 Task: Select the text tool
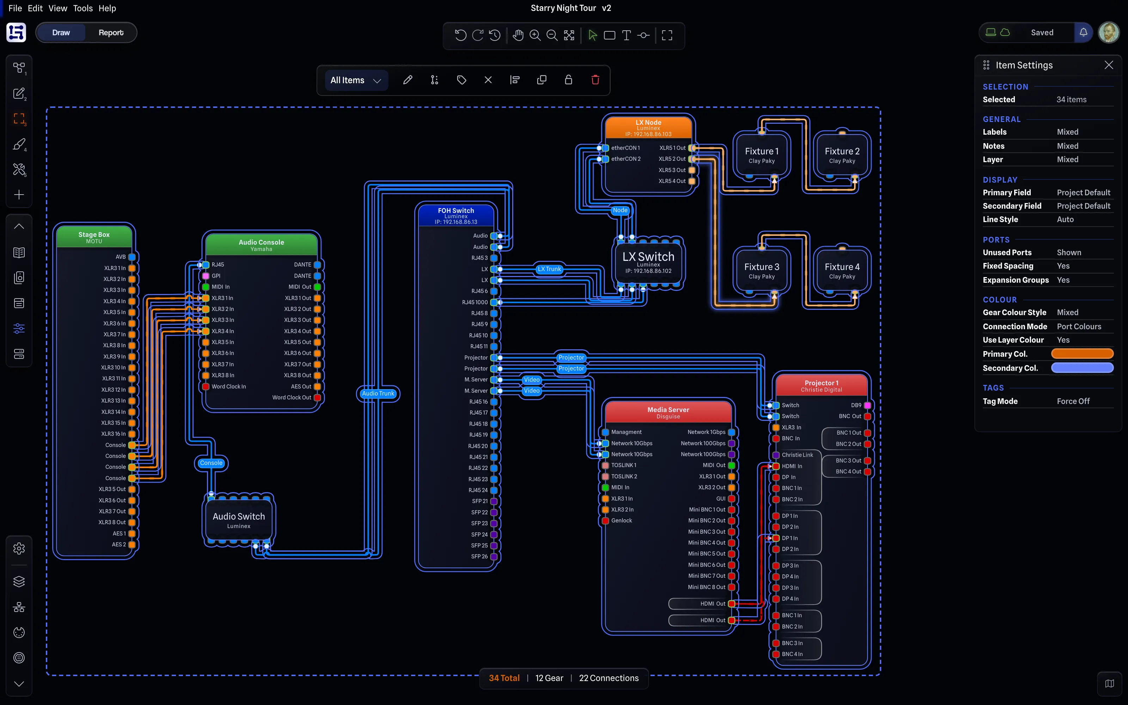pyautogui.click(x=626, y=35)
